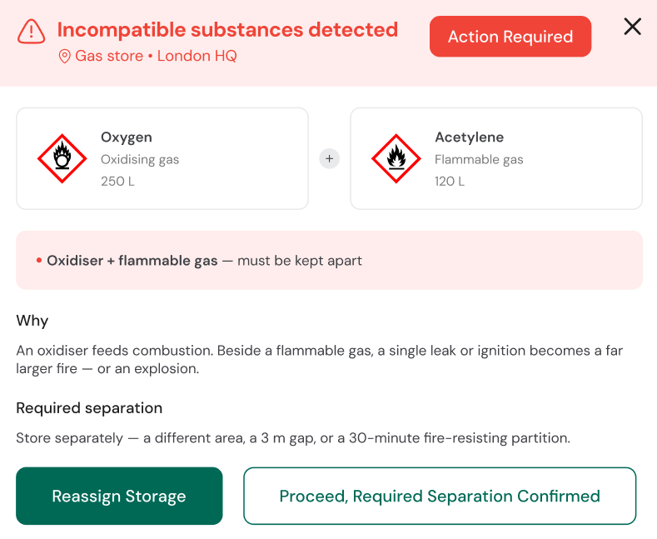
Task: Select the Oxygen substance card
Action: click(x=162, y=158)
